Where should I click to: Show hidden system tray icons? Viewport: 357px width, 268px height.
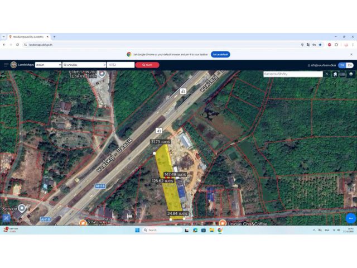click(314, 230)
